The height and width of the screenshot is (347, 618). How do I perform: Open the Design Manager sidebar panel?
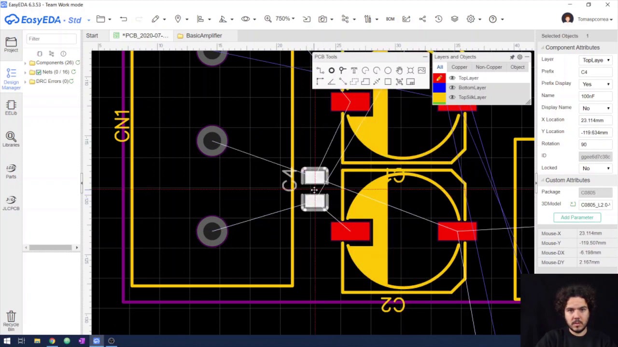[11, 79]
